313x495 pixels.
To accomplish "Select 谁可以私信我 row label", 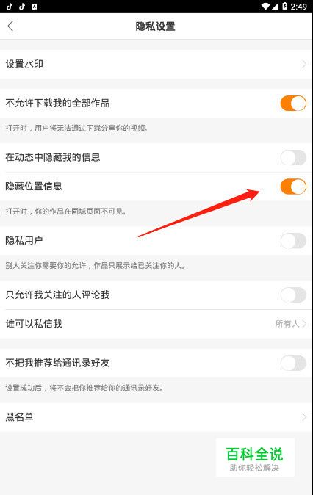I will click(x=34, y=324).
